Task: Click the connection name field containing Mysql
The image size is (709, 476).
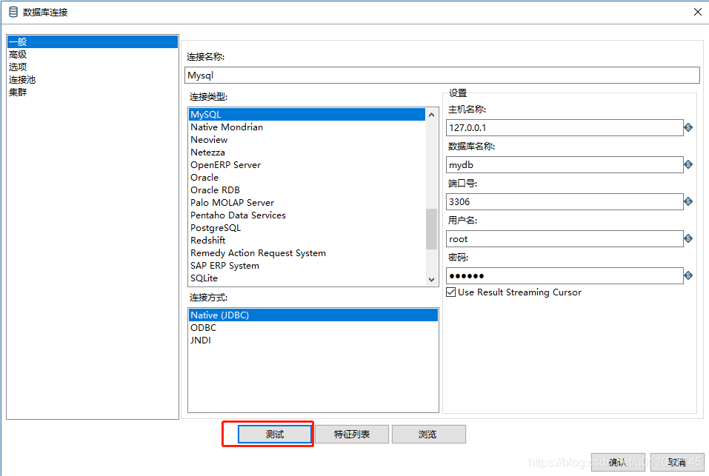Action: (x=442, y=76)
